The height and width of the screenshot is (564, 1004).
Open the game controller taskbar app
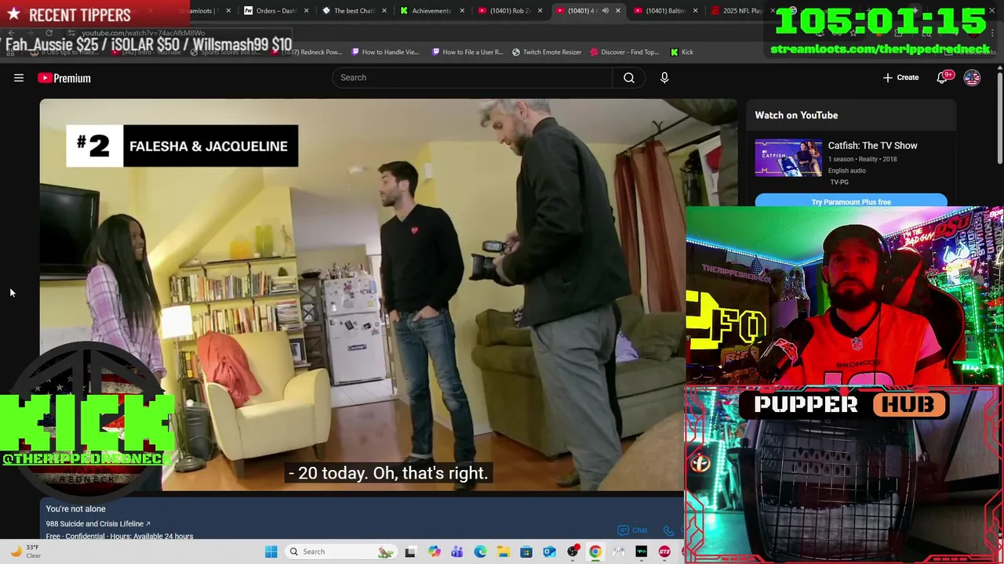click(619, 551)
